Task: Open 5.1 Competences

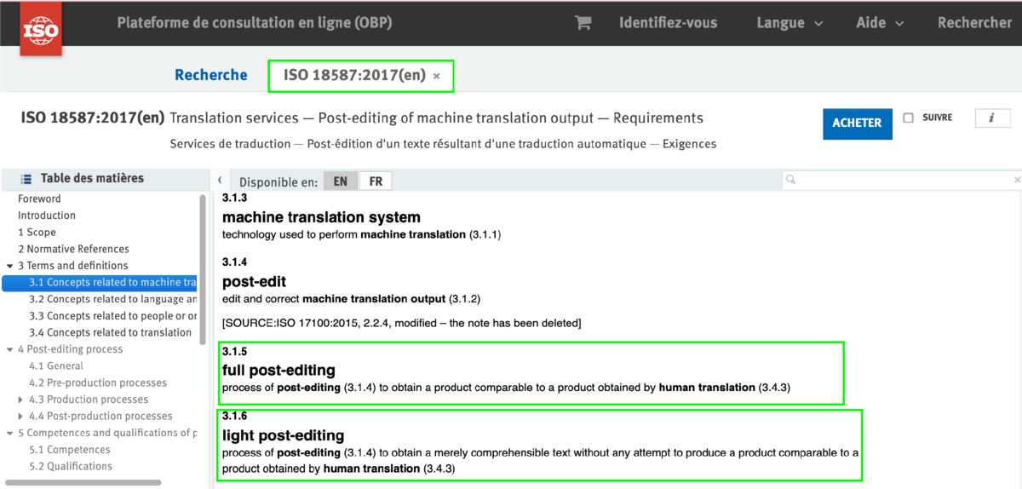Action: [x=70, y=450]
